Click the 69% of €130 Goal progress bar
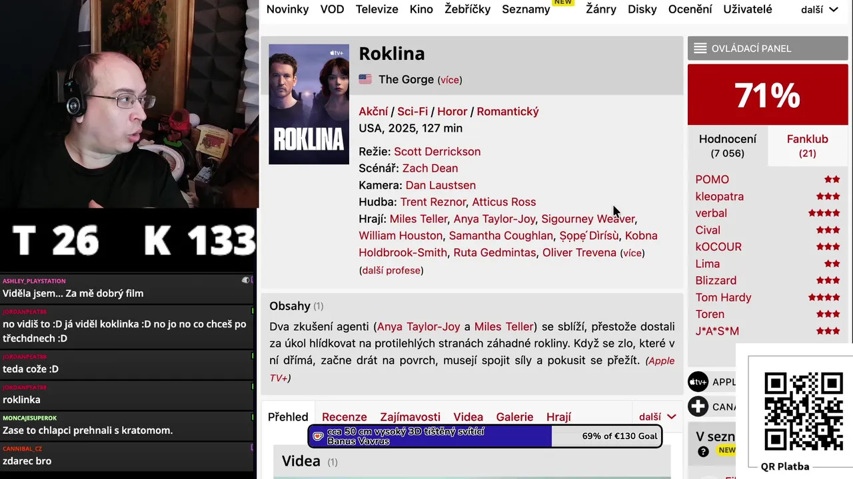Image resolution: width=853 pixels, height=479 pixels. [485, 436]
